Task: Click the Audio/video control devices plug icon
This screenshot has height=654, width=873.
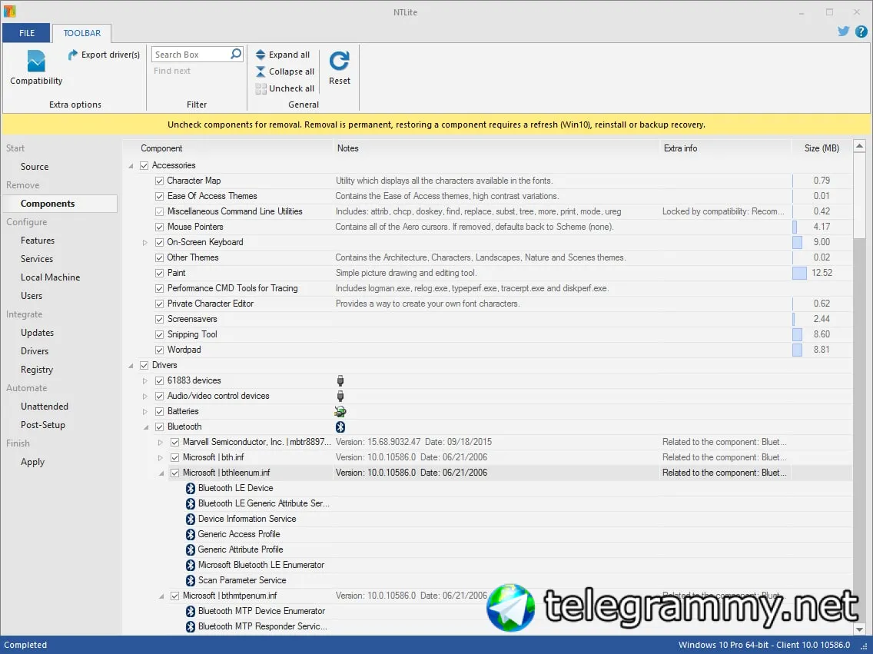Action: point(340,396)
